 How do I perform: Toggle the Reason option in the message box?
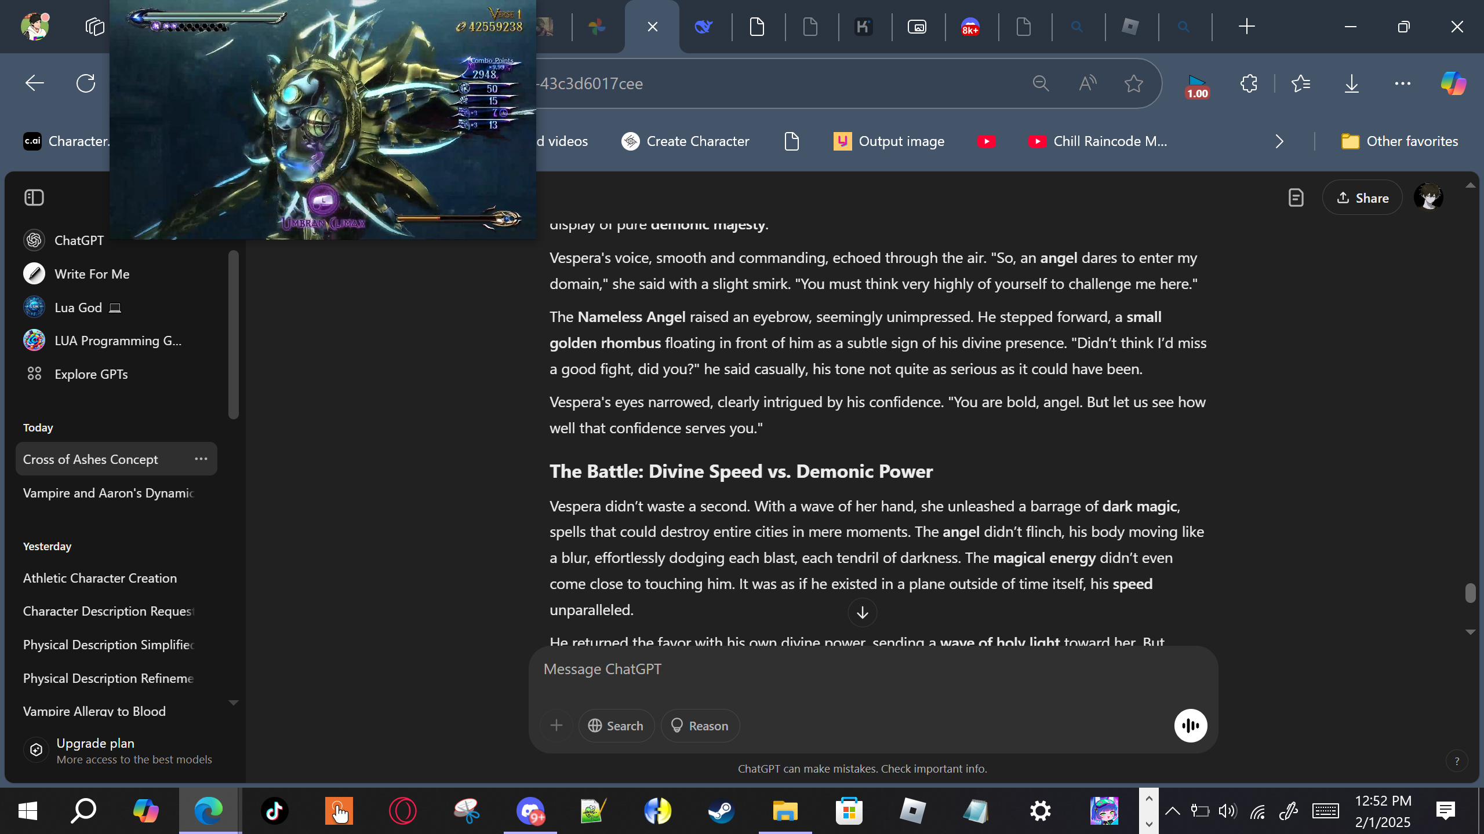[700, 725]
